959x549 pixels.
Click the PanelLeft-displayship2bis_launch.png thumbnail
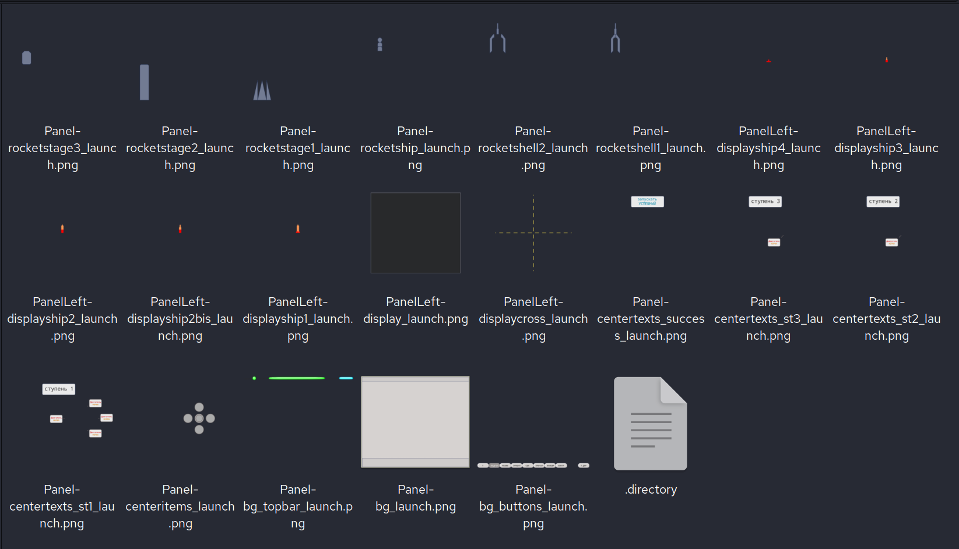pos(180,229)
